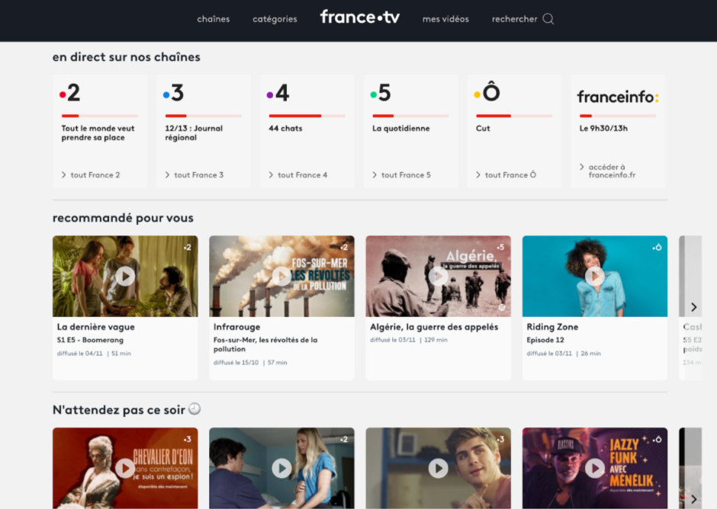Play Chevalier d'Eon video

pyautogui.click(x=125, y=468)
